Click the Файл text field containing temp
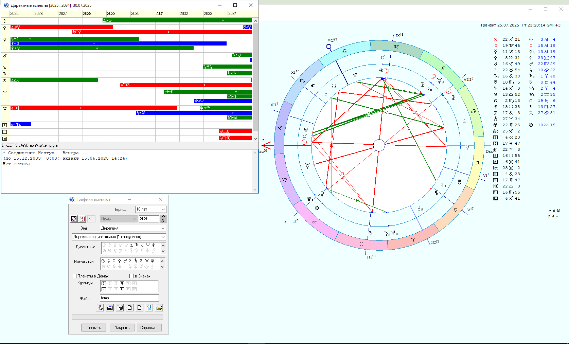This screenshot has height=344, width=569. pyautogui.click(x=129, y=298)
